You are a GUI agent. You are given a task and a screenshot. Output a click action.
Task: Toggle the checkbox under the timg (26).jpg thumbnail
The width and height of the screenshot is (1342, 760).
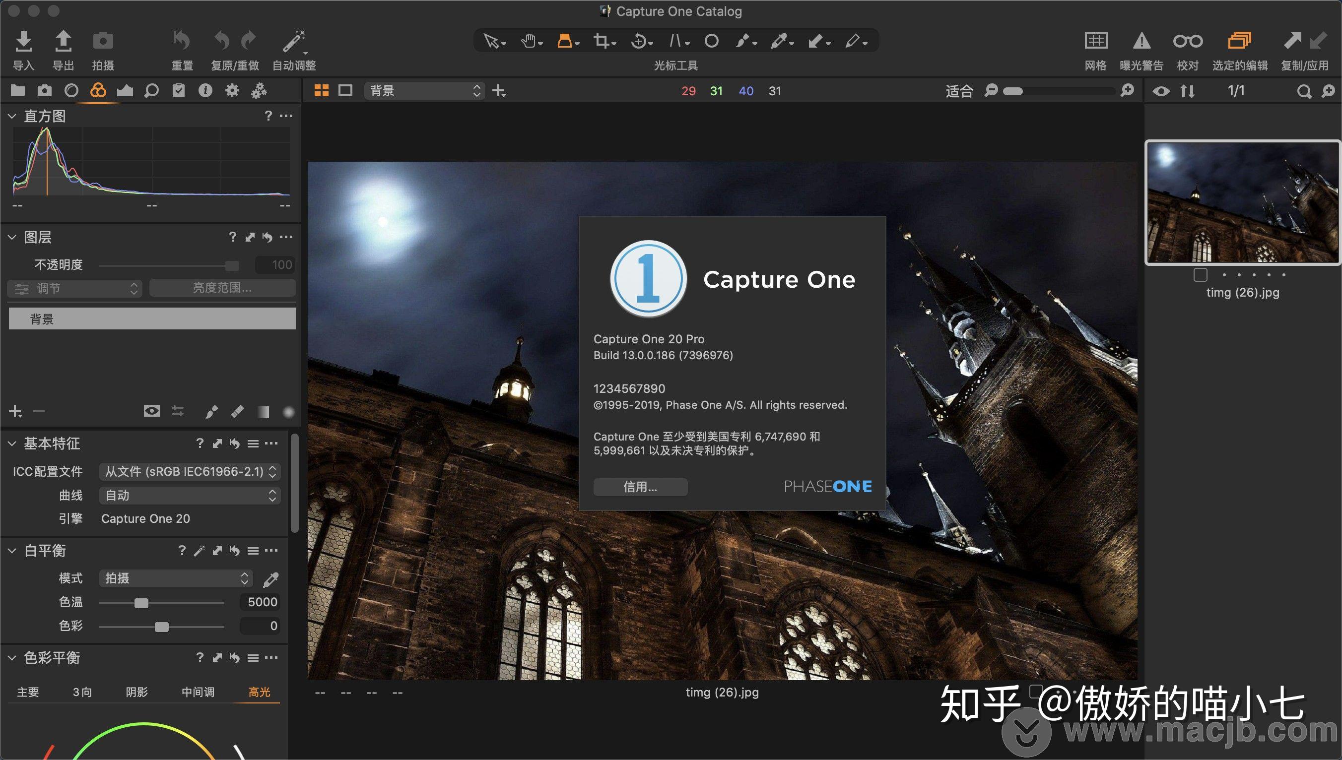(1201, 274)
